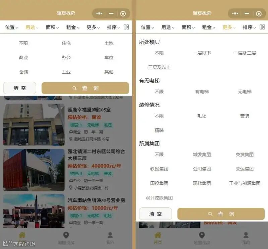Switch grid layout icon in right screen
The height and width of the screenshot is (249, 268).
click(x=262, y=27)
